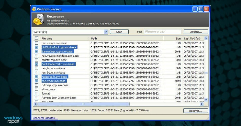Image resolution: width=241 pixels, height=126 pixels.
Task: Select the EditImpl.cpp.svn-base file name
Action: click(55, 85)
